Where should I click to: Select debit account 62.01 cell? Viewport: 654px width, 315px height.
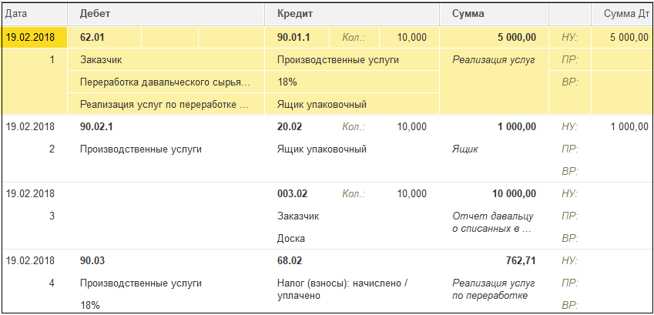coord(104,37)
